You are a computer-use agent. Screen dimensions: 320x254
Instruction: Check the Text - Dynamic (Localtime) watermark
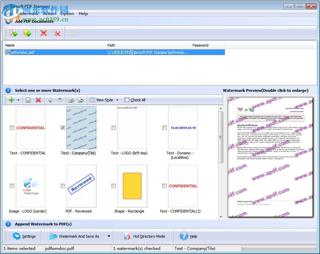164,128
